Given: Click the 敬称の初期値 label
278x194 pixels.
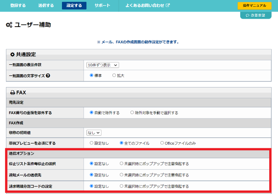Looking at the screenshot, I should (x=20, y=133).
